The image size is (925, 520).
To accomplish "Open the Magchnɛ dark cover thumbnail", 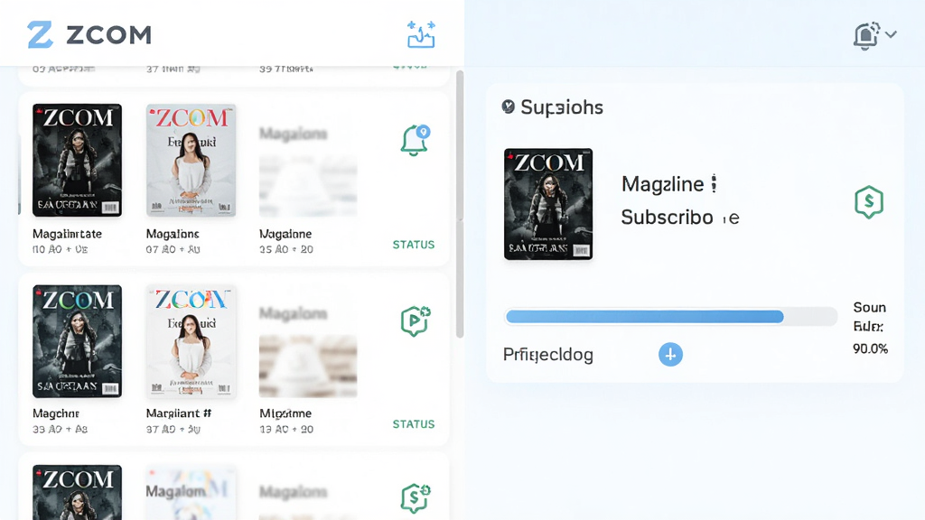I will 78,340.
